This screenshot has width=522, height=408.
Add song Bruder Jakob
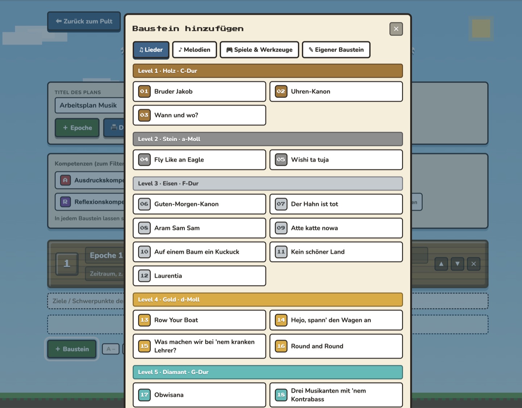click(x=199, y=91)
